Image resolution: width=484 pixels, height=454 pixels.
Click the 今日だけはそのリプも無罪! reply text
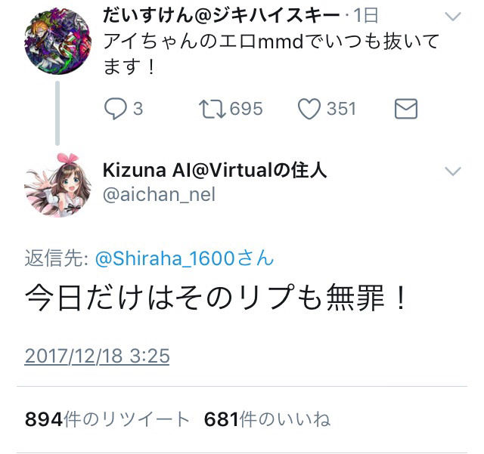pos(216,297)
